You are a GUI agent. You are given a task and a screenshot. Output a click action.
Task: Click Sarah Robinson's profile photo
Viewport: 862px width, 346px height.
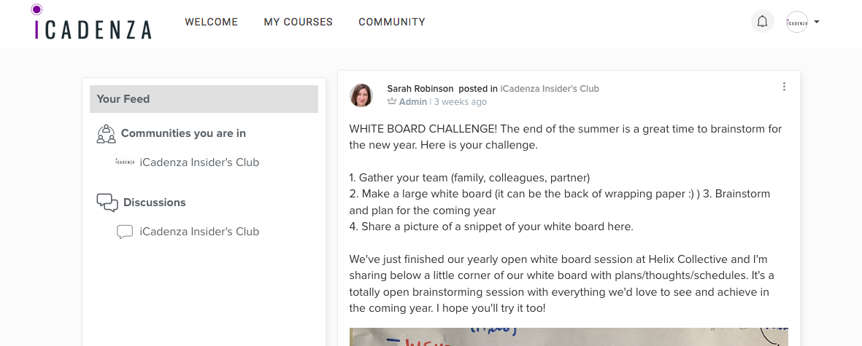[x=361, y=95]
